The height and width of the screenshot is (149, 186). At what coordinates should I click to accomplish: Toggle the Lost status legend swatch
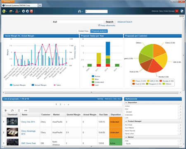(x=93, y=85)
